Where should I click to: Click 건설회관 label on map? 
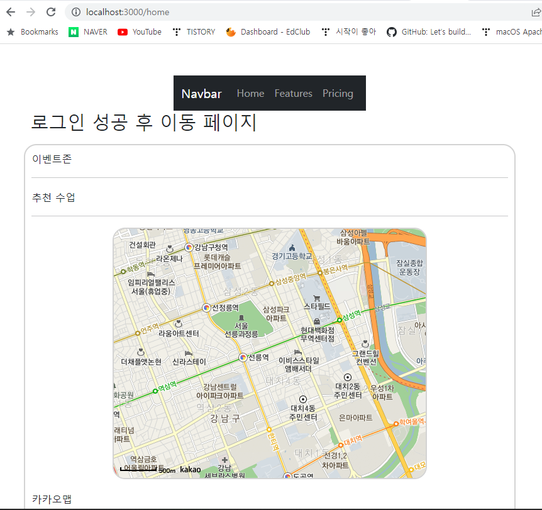pyautogui.click(x=142, y=245)
